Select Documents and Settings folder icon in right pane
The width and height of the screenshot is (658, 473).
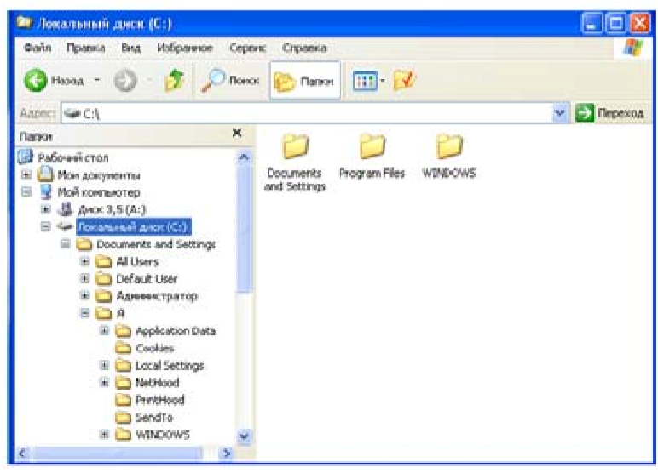click(295, 162)
